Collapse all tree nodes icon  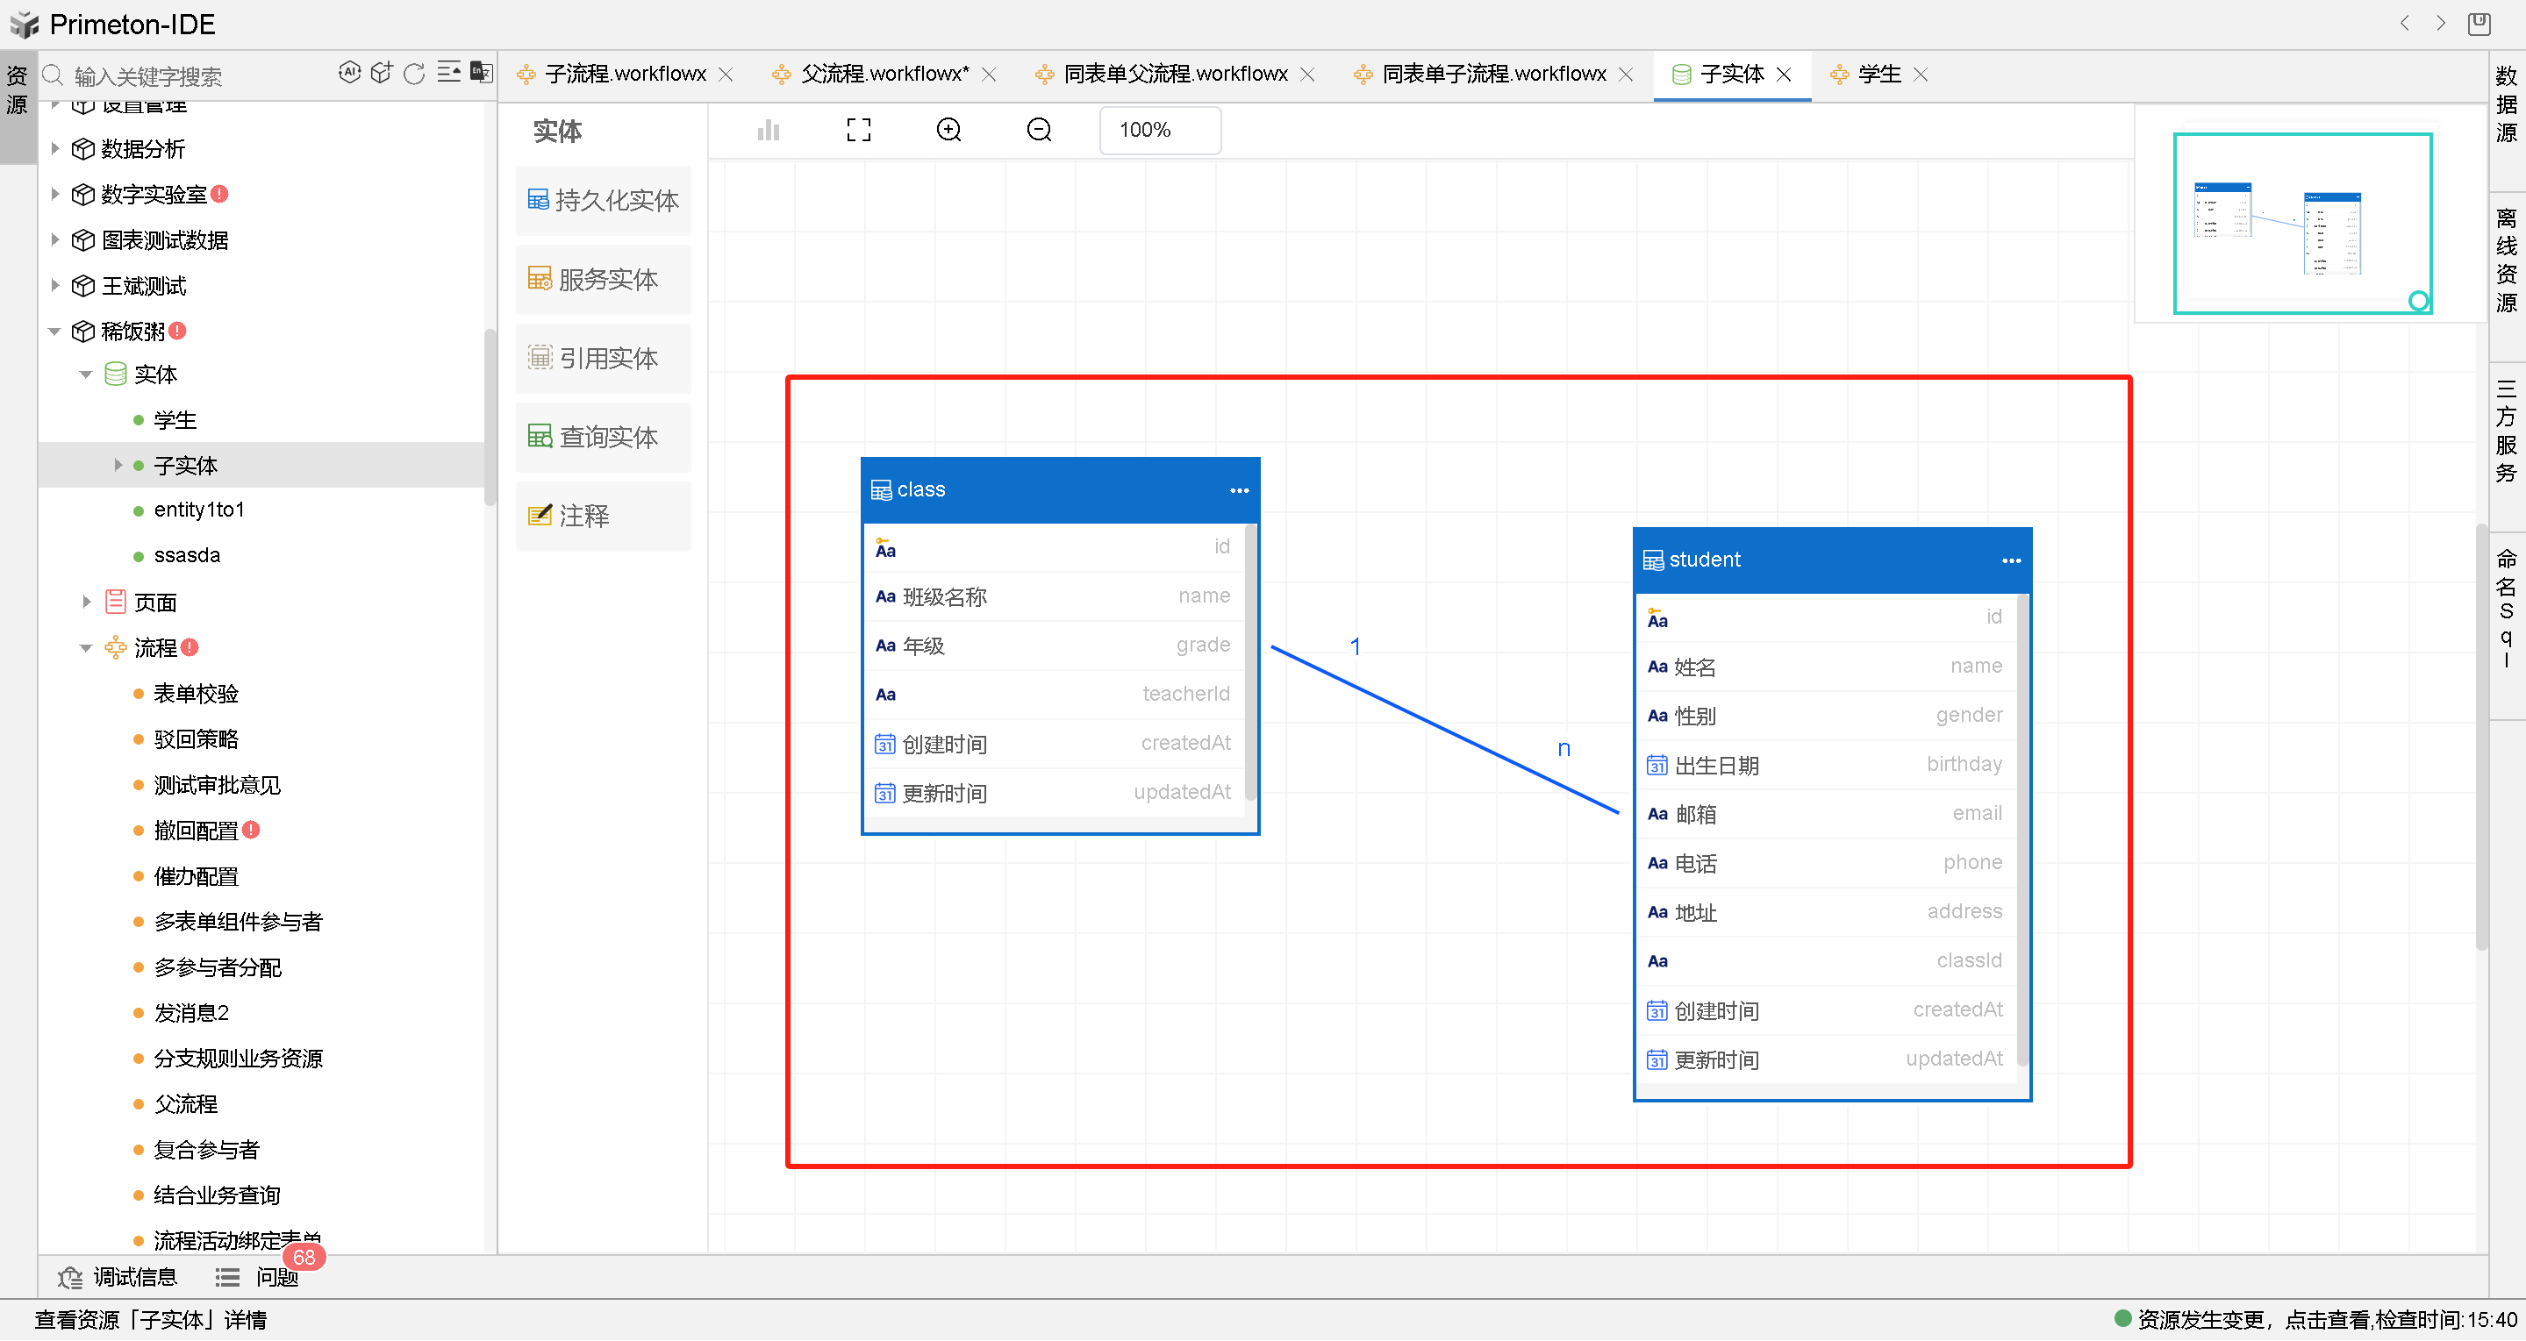point(448,73)
